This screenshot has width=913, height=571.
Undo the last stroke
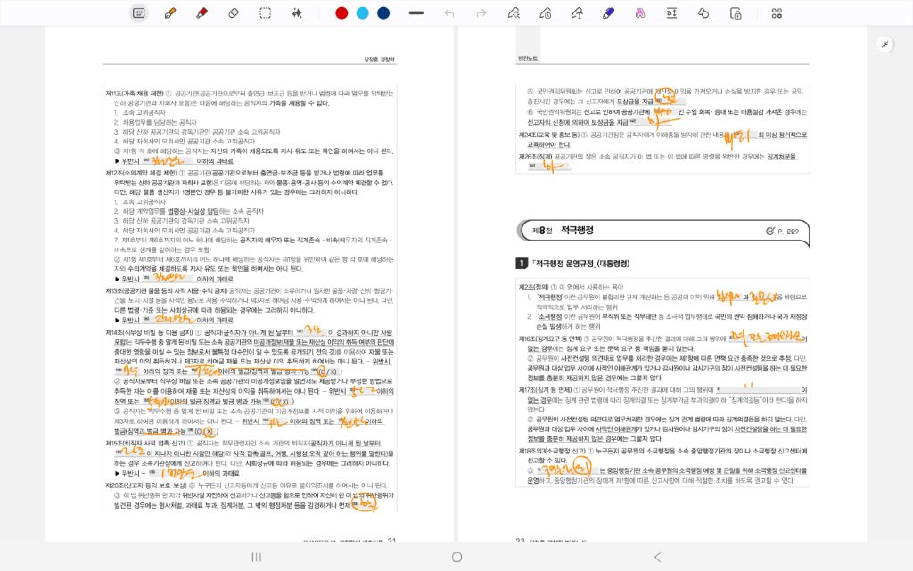[449, 13]
